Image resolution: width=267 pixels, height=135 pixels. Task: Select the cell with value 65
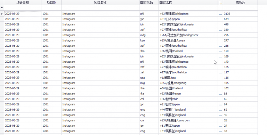coord(240,99)
